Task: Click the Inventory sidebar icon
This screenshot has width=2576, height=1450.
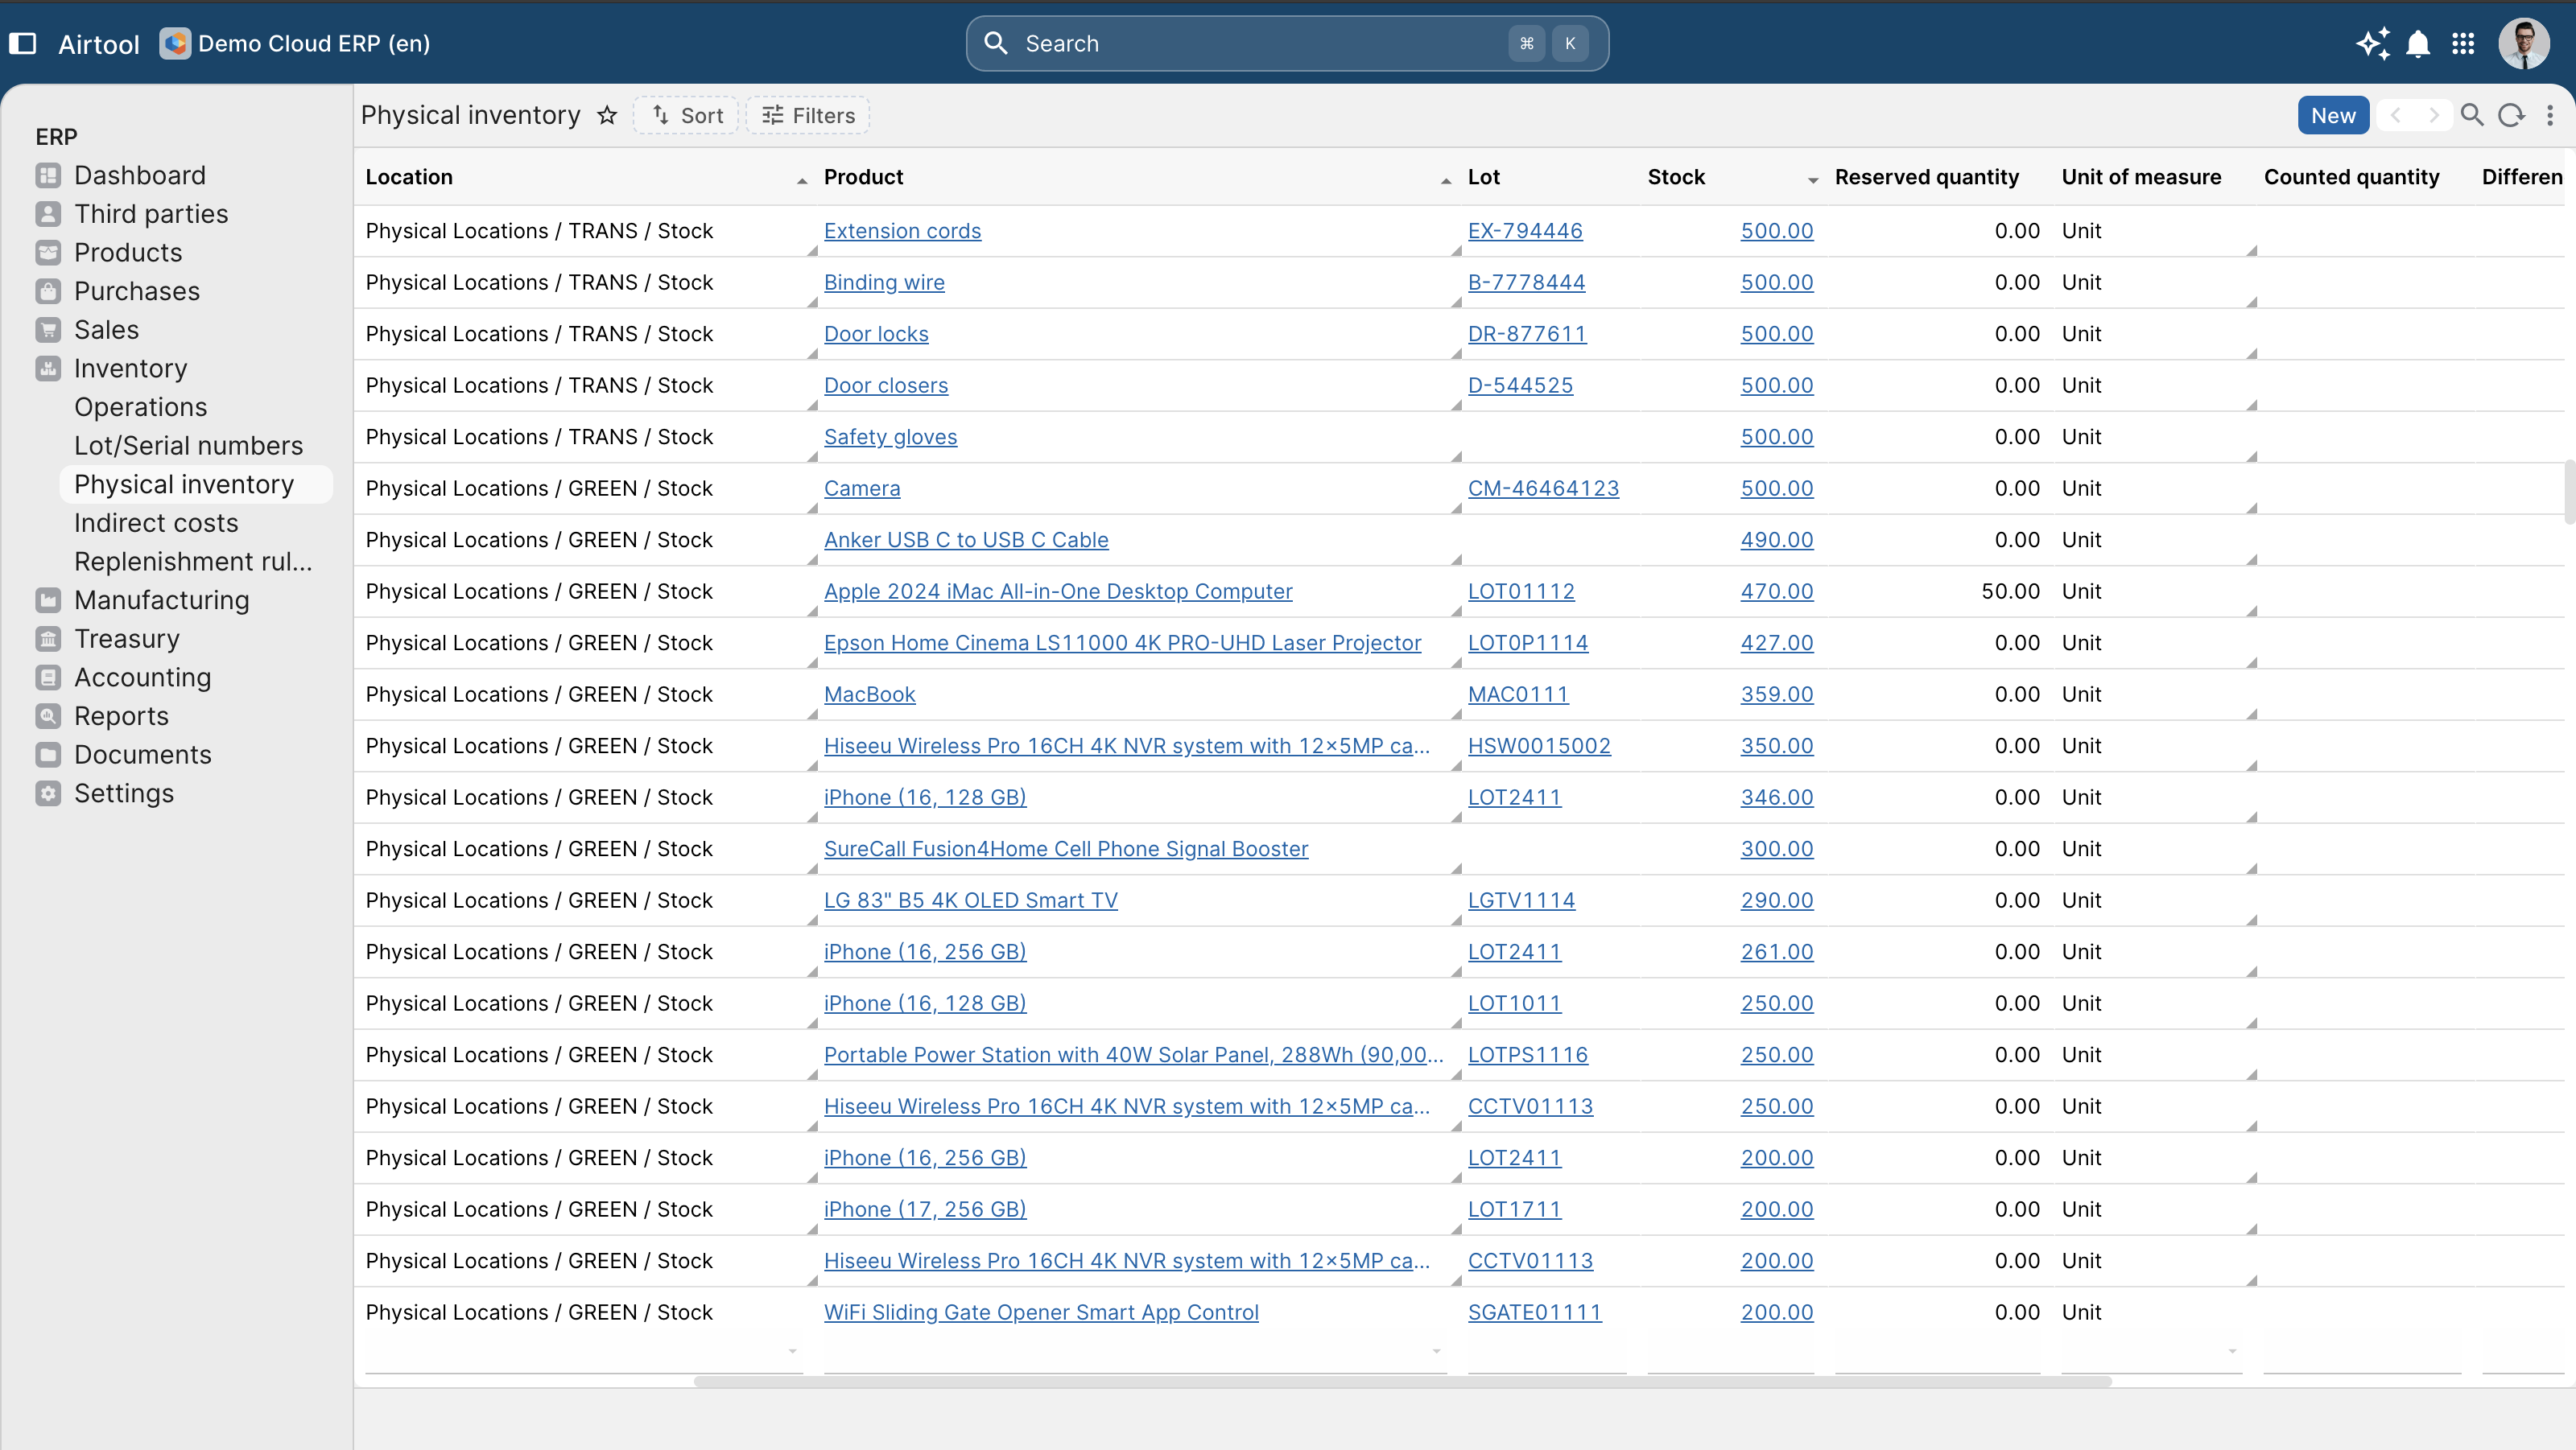Action: click(48, 368)
